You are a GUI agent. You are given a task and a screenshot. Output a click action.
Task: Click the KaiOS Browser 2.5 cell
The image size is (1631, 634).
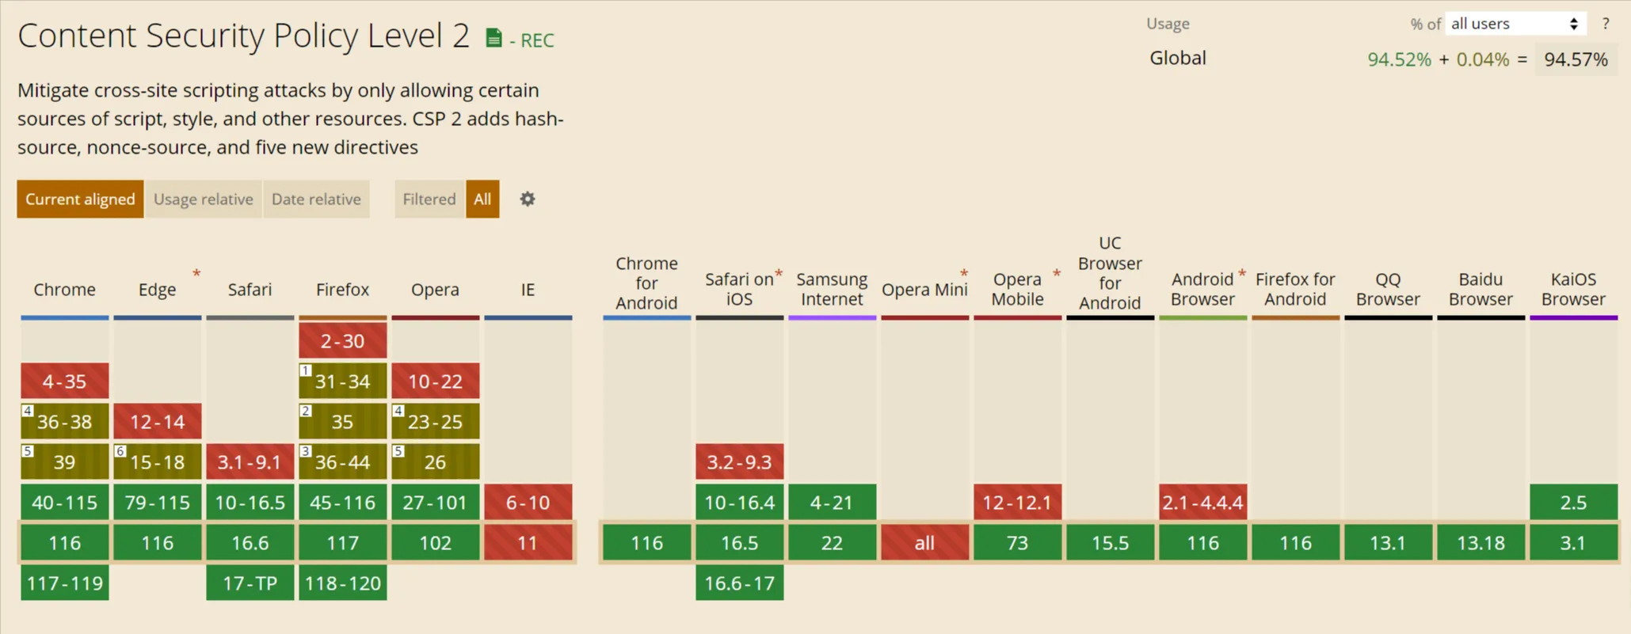click(1573, 503)
